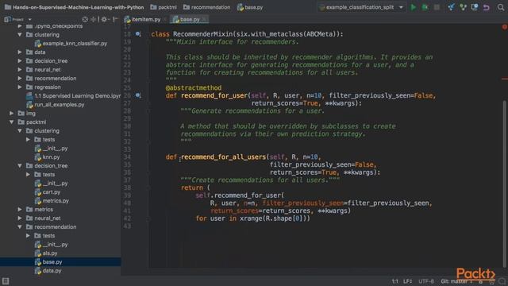Click line number 34 in gutter
The image size is (508, 286).
pos(127,157)
